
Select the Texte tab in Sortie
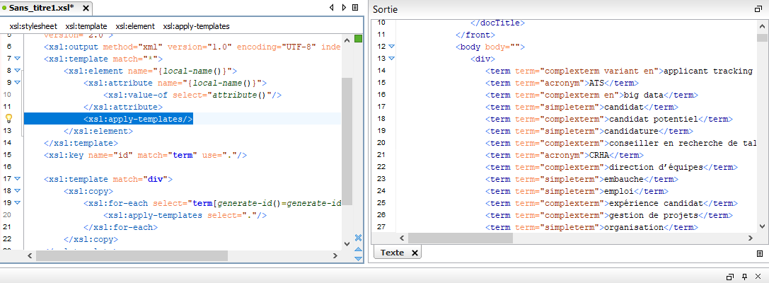393,253
